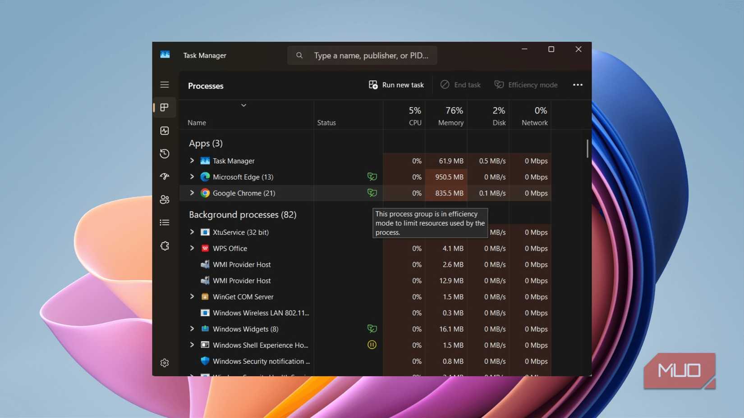The height and width of the screenshot is (418, 744).
Task: Open the Startup apps page in sidebar
Action: pyautogui.click(x=165, y=177)
